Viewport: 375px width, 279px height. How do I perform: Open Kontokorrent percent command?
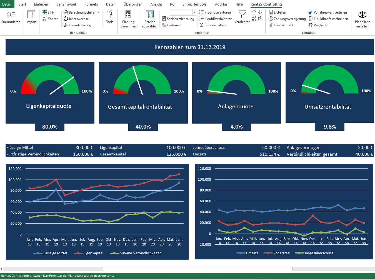(281, 25)
